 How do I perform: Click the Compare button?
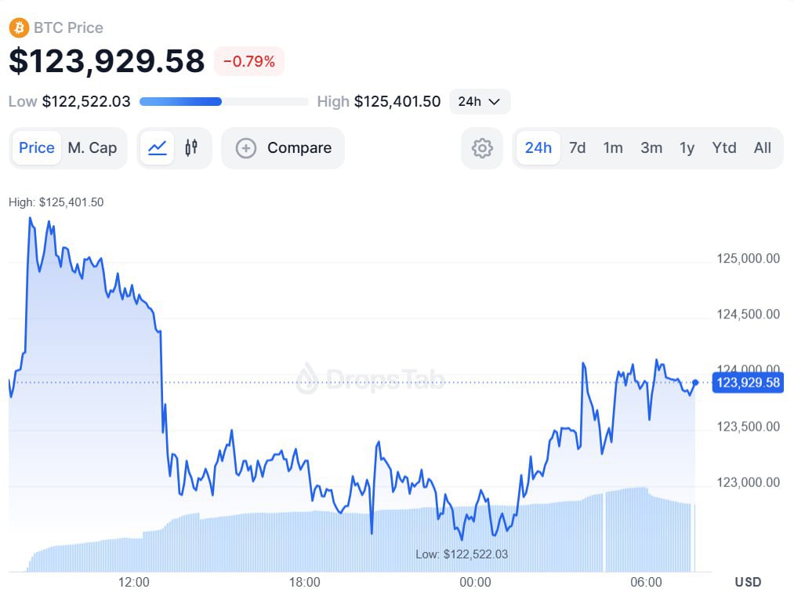tap(283, 148)
